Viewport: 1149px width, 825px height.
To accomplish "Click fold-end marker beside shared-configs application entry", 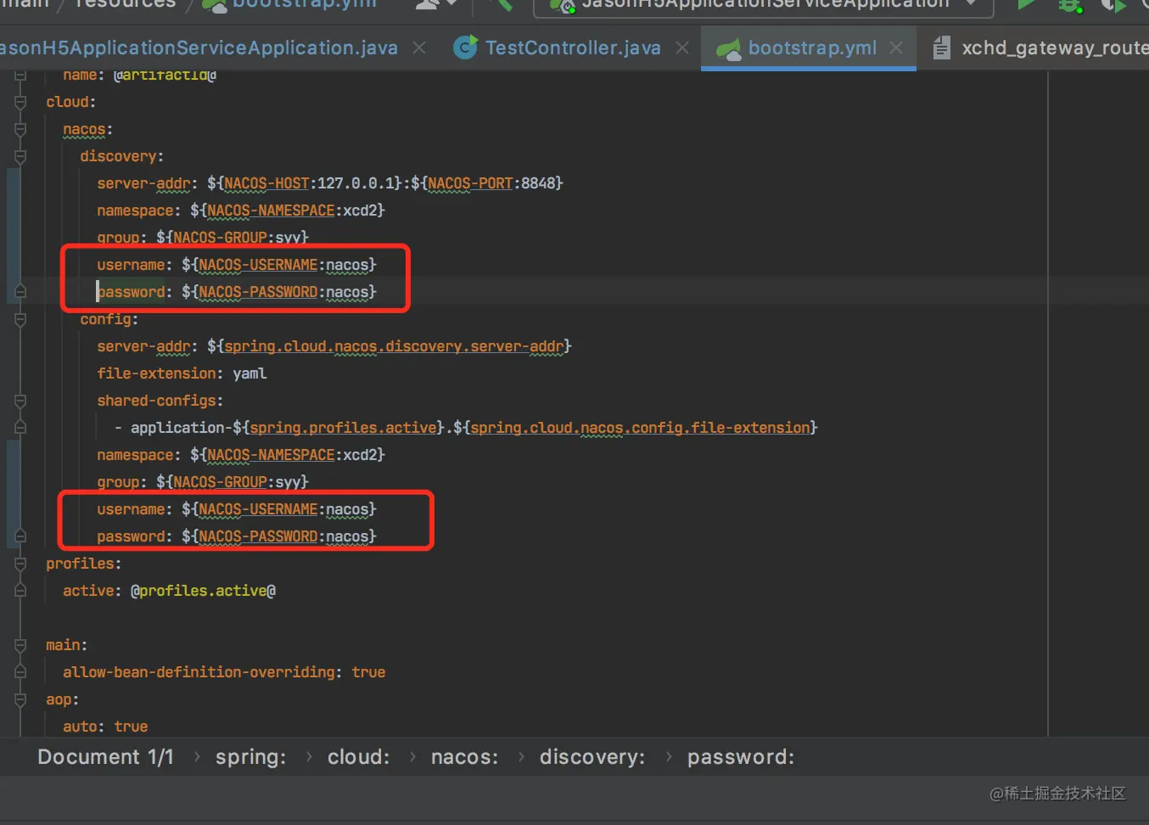I will 20,428.
